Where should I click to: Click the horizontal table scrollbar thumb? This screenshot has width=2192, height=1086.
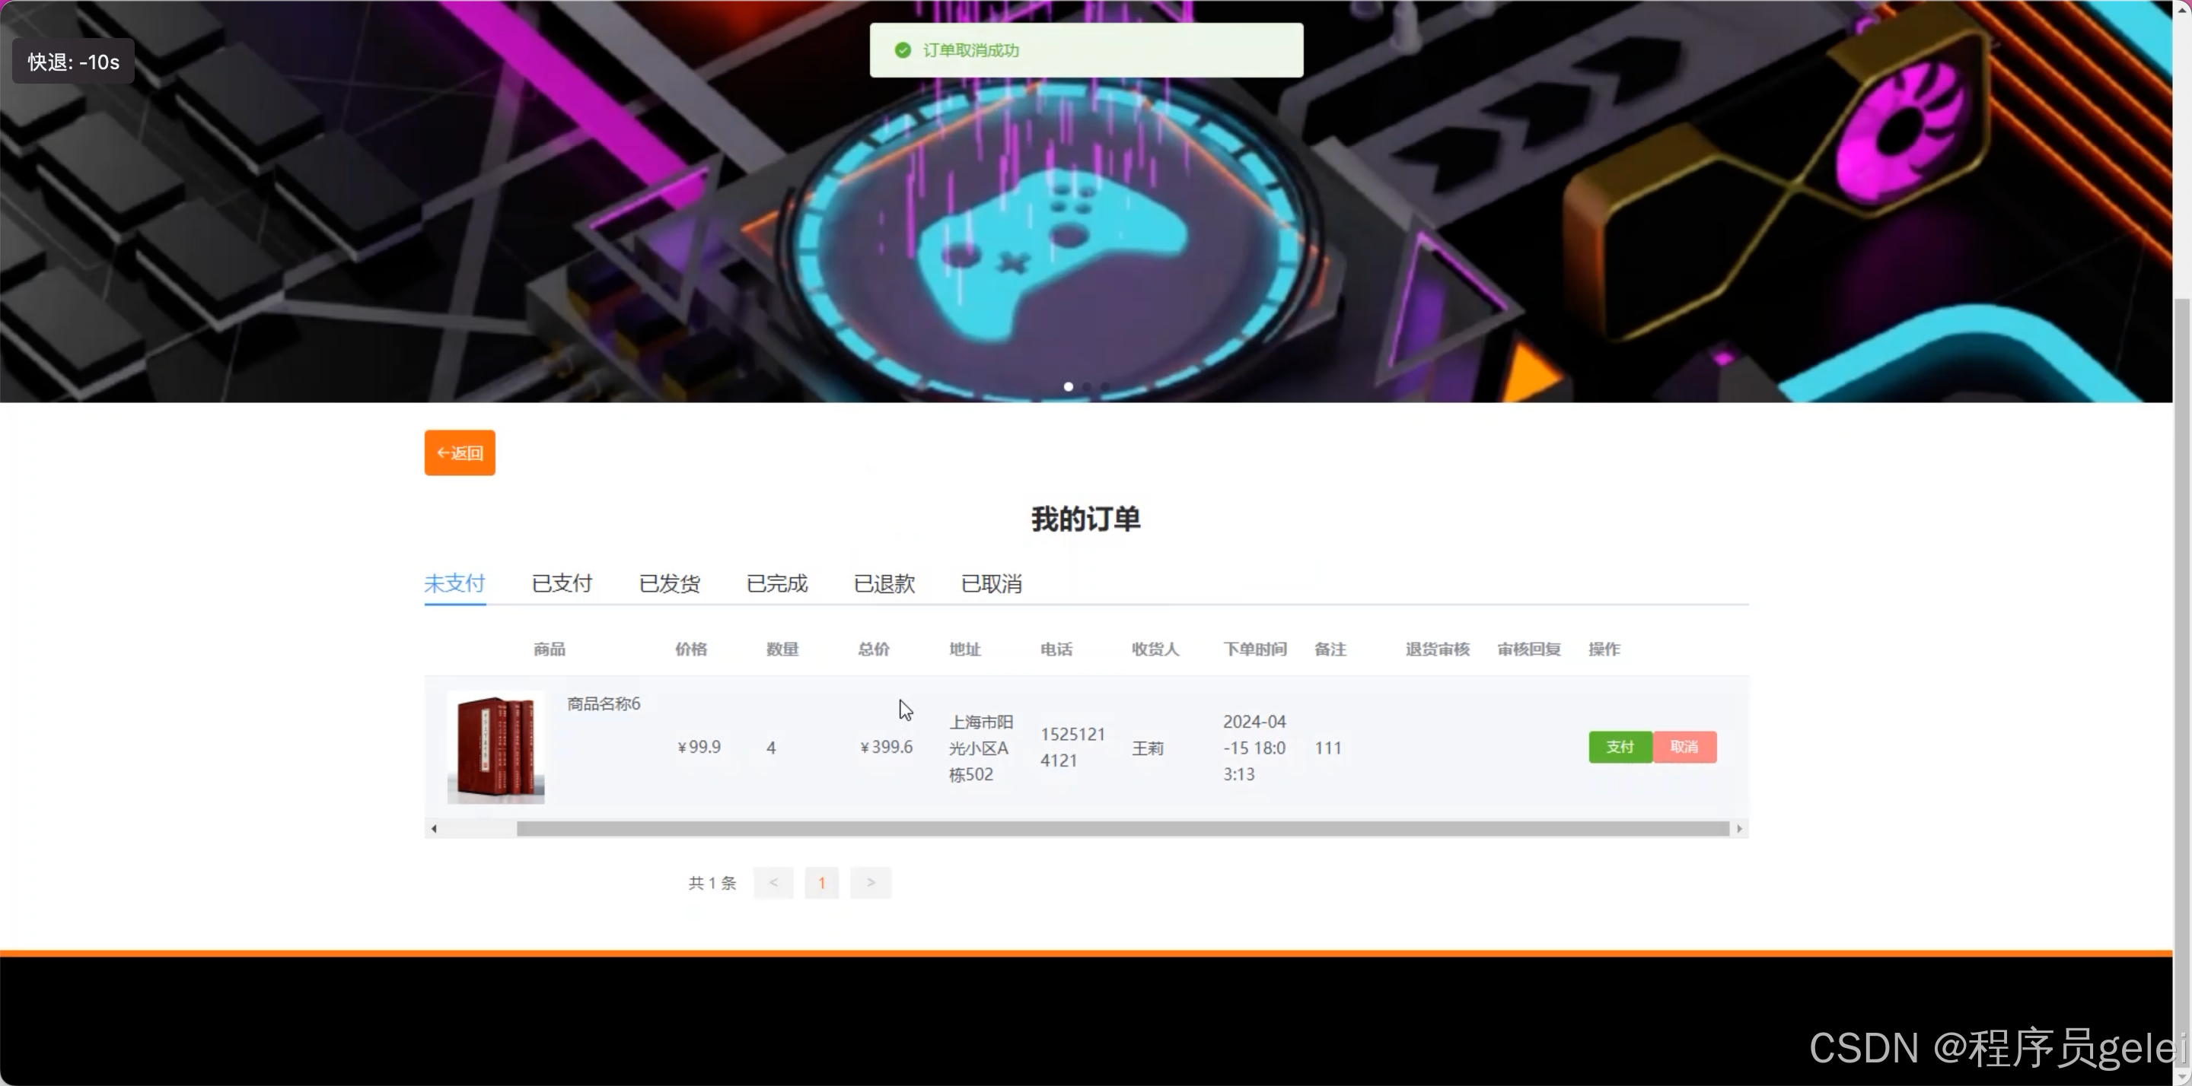coord(1122,828)
